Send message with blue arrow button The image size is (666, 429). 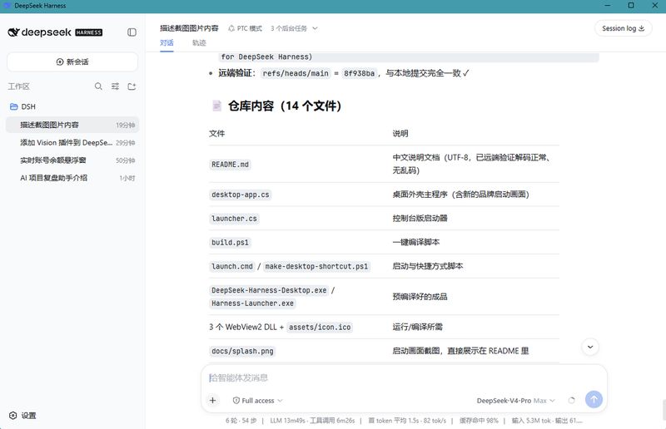594,399
